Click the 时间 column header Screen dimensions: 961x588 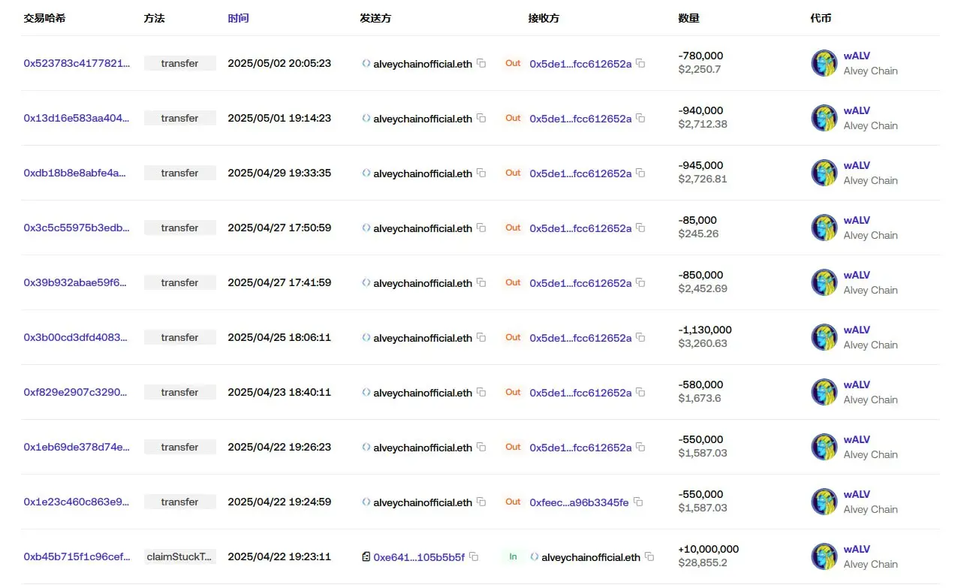(238, 18)
